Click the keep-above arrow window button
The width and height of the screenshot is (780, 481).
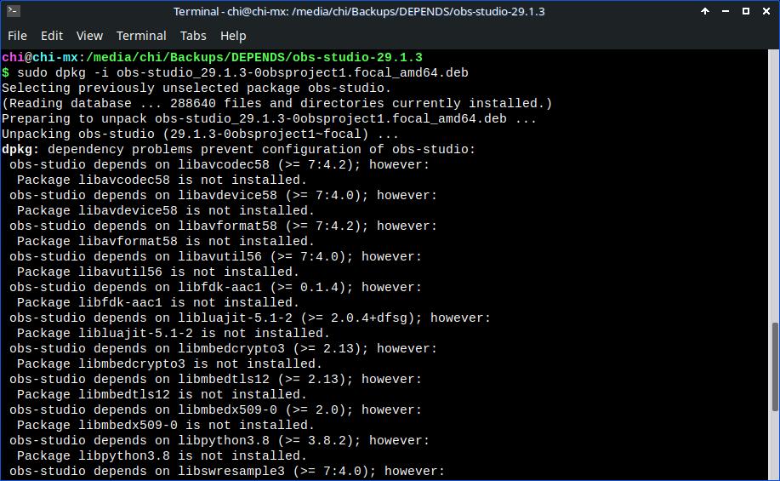pyautogui.click(x=705, y=11)
